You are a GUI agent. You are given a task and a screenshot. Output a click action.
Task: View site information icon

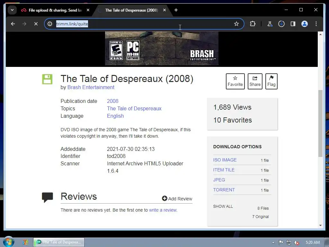tap(50, 24)
